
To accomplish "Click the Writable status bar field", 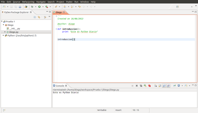I will coord(102,110).
